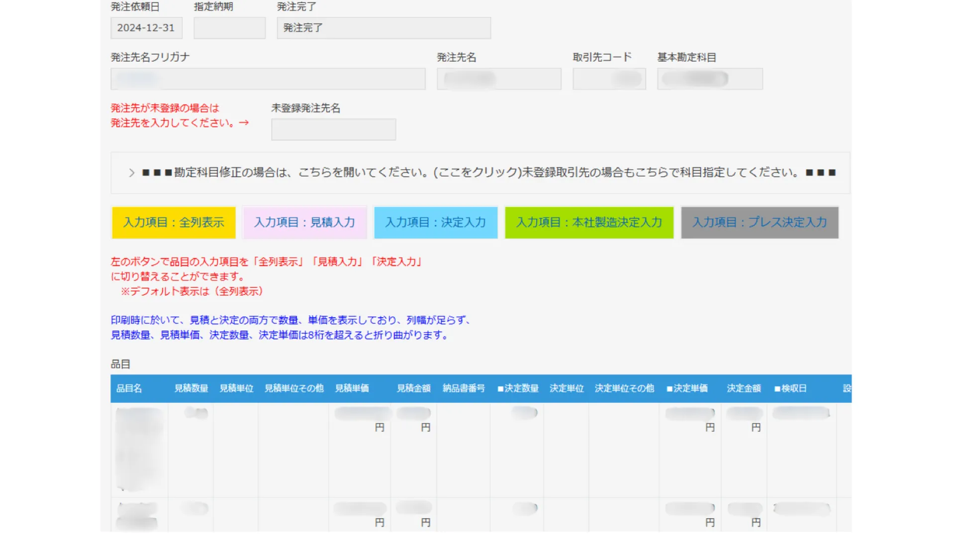The width and height of the screenshot is (955, 537).
Task: Click the 発注依頼日 date field
Action: coord(146,28)
